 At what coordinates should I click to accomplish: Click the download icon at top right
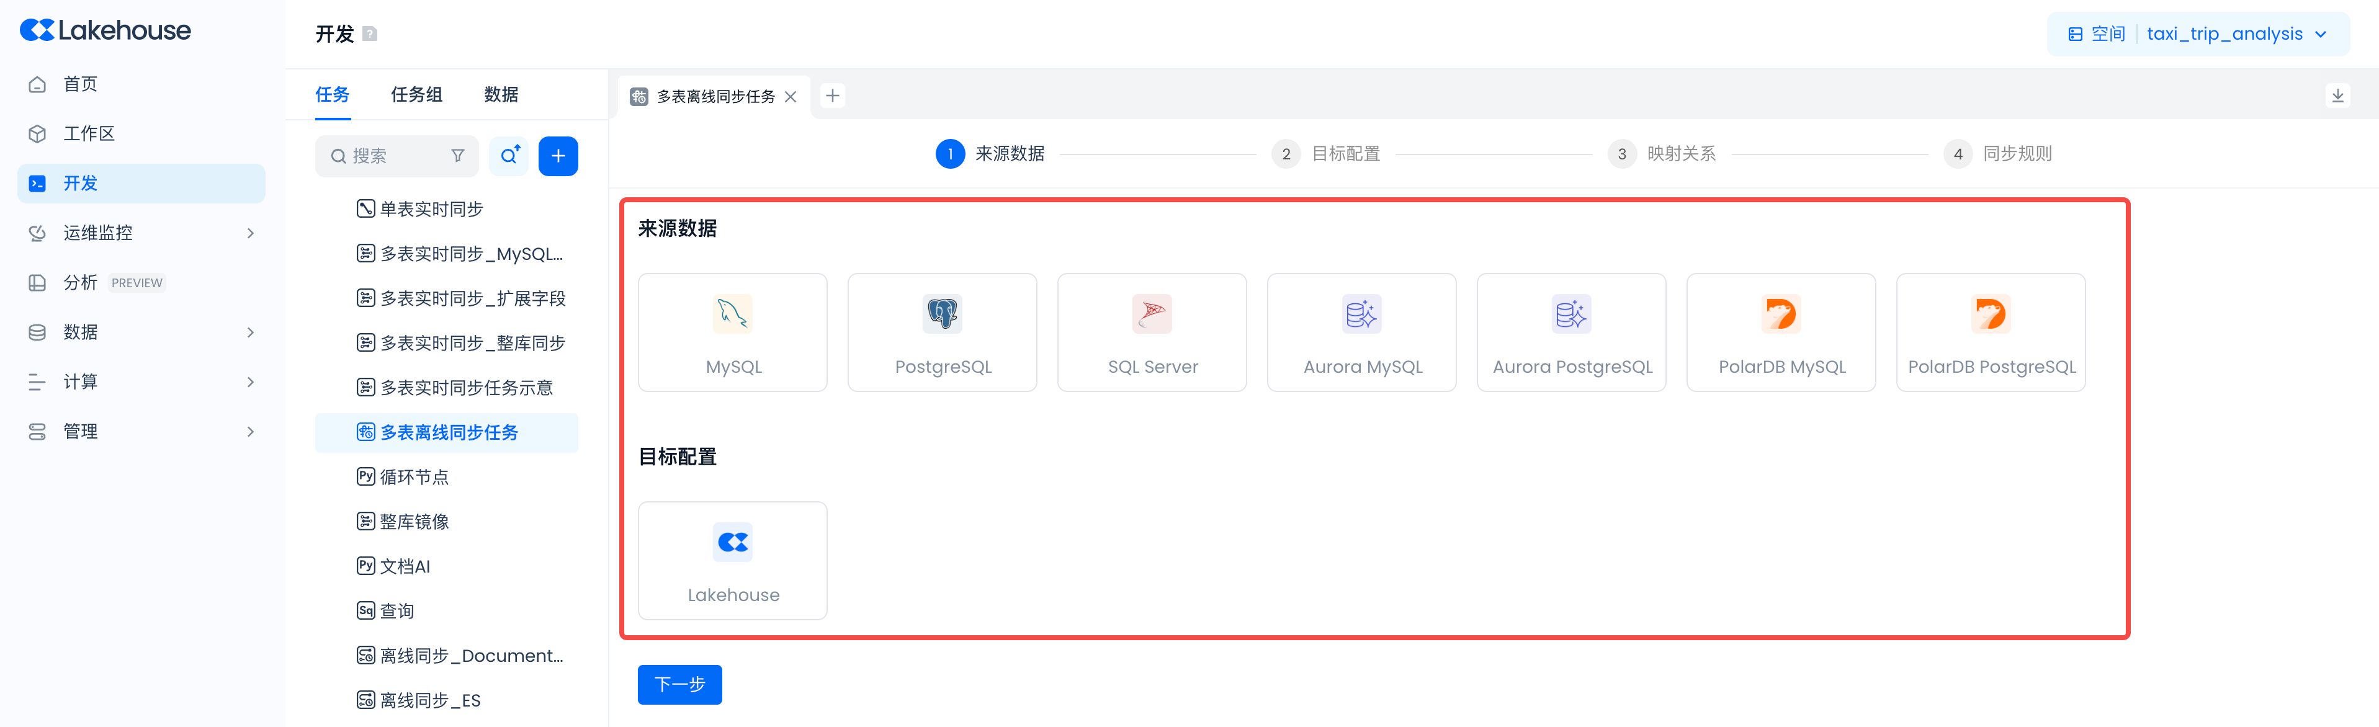pyautogui.click(x=2337, y=95)
